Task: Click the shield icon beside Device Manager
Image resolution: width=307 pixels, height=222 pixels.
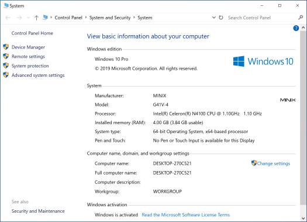Action: [x=6, y=47]
